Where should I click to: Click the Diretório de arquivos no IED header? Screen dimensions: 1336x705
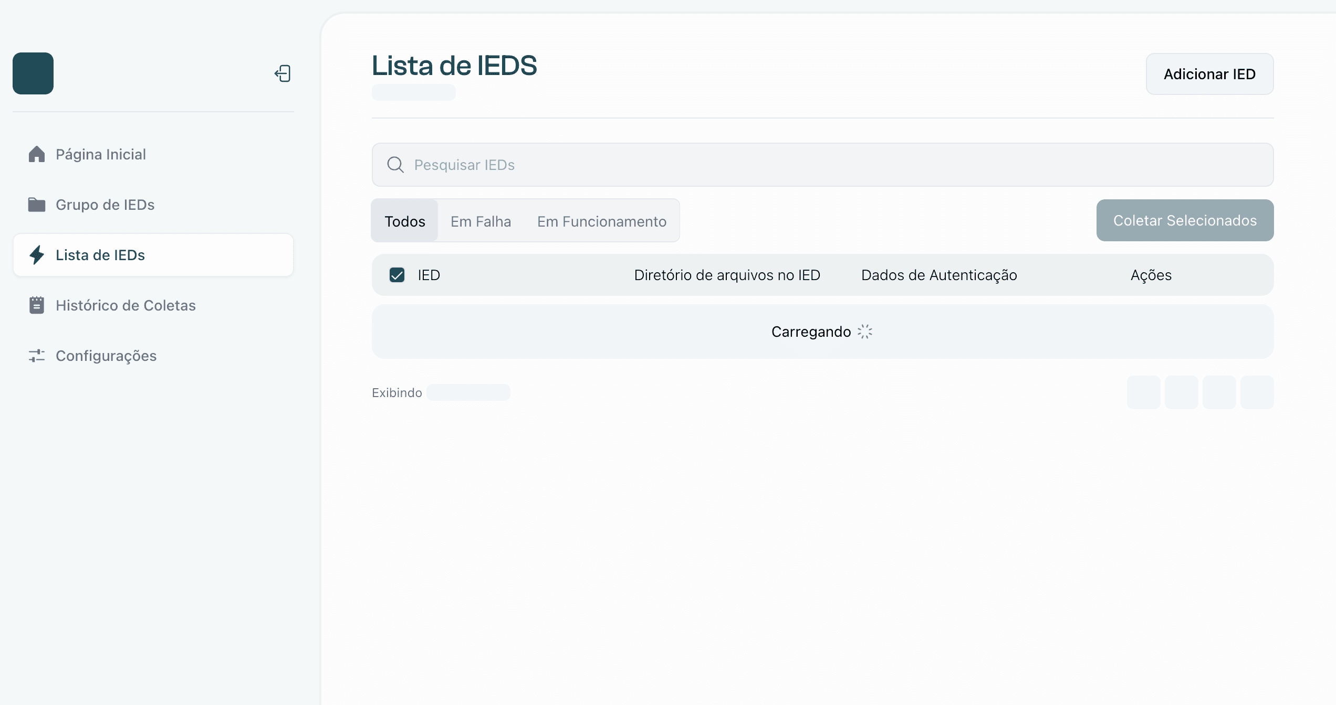(x=727, y=275)
